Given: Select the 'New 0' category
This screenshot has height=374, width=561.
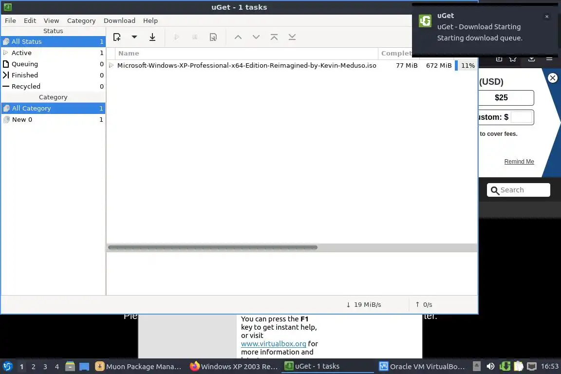Looking at the screenshot, I should (x=53, y=119).
